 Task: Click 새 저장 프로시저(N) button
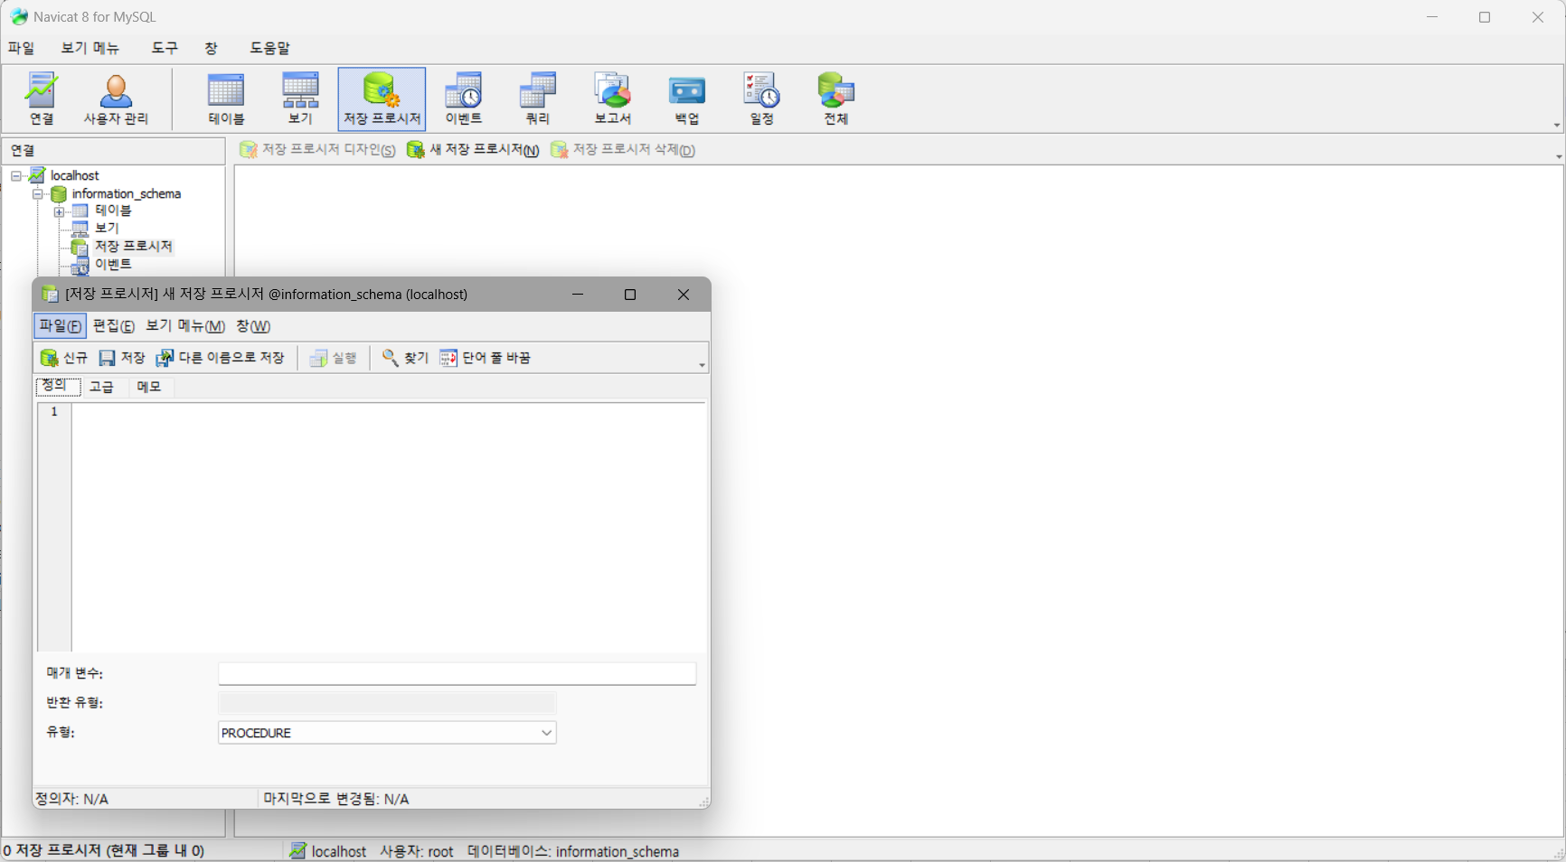(473, 150)
